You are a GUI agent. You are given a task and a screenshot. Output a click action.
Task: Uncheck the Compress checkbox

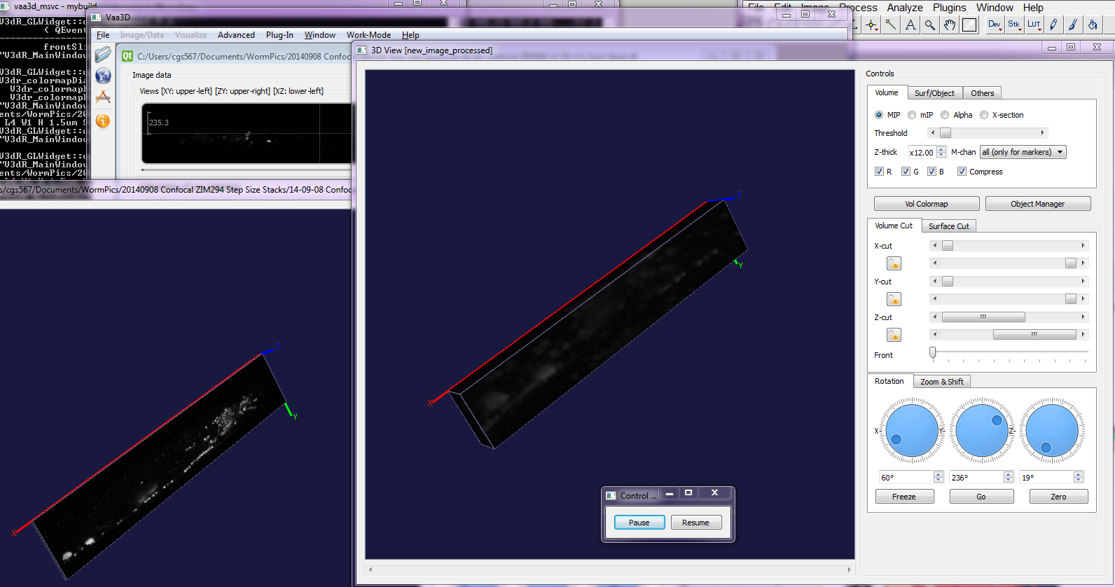[962, 172]
